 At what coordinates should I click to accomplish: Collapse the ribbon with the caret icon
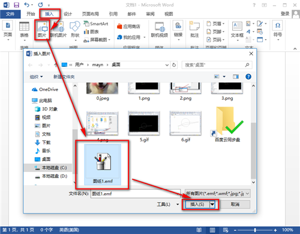[295, 49]
